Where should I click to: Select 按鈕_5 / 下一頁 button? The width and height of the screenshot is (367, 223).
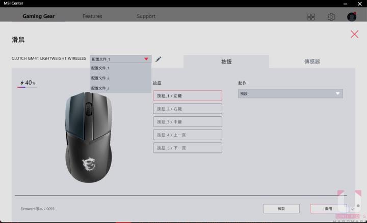pyautogui.click(x=188, y=148)
